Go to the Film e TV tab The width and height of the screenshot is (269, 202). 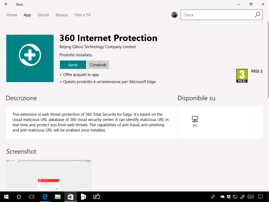82,15
